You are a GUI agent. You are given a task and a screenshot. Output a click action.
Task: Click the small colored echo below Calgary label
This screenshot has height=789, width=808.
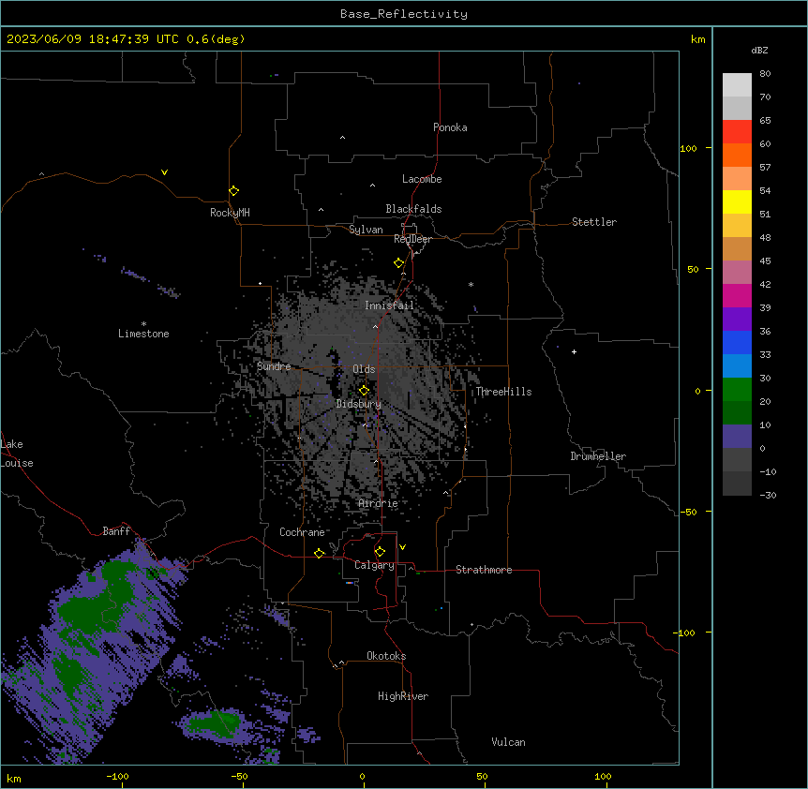point(351,583)
